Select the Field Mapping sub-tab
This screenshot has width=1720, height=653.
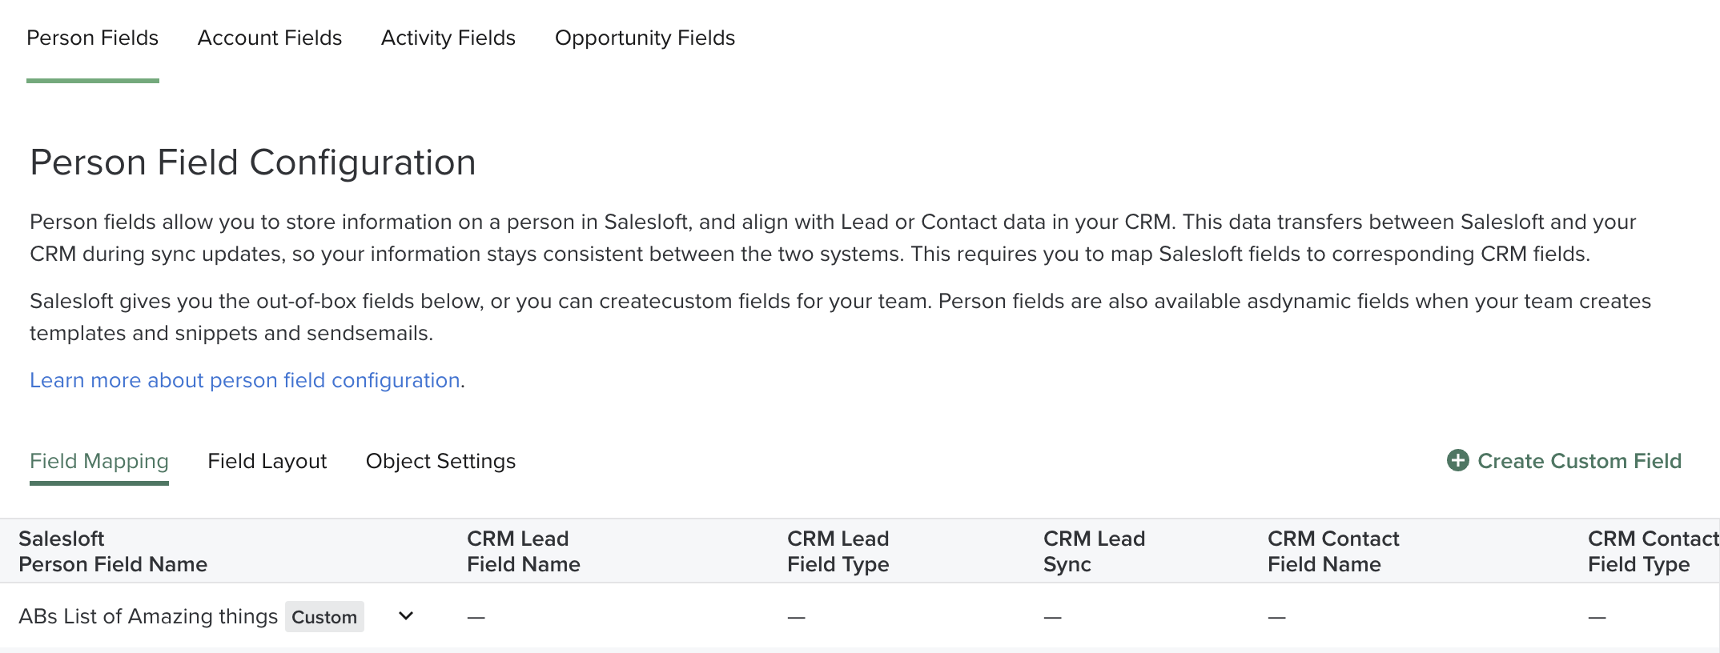point(99,461)
